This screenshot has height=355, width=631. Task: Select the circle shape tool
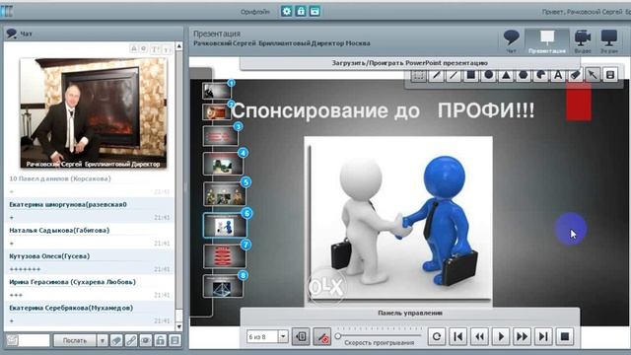pyautogui.click(x=489, y=75)
